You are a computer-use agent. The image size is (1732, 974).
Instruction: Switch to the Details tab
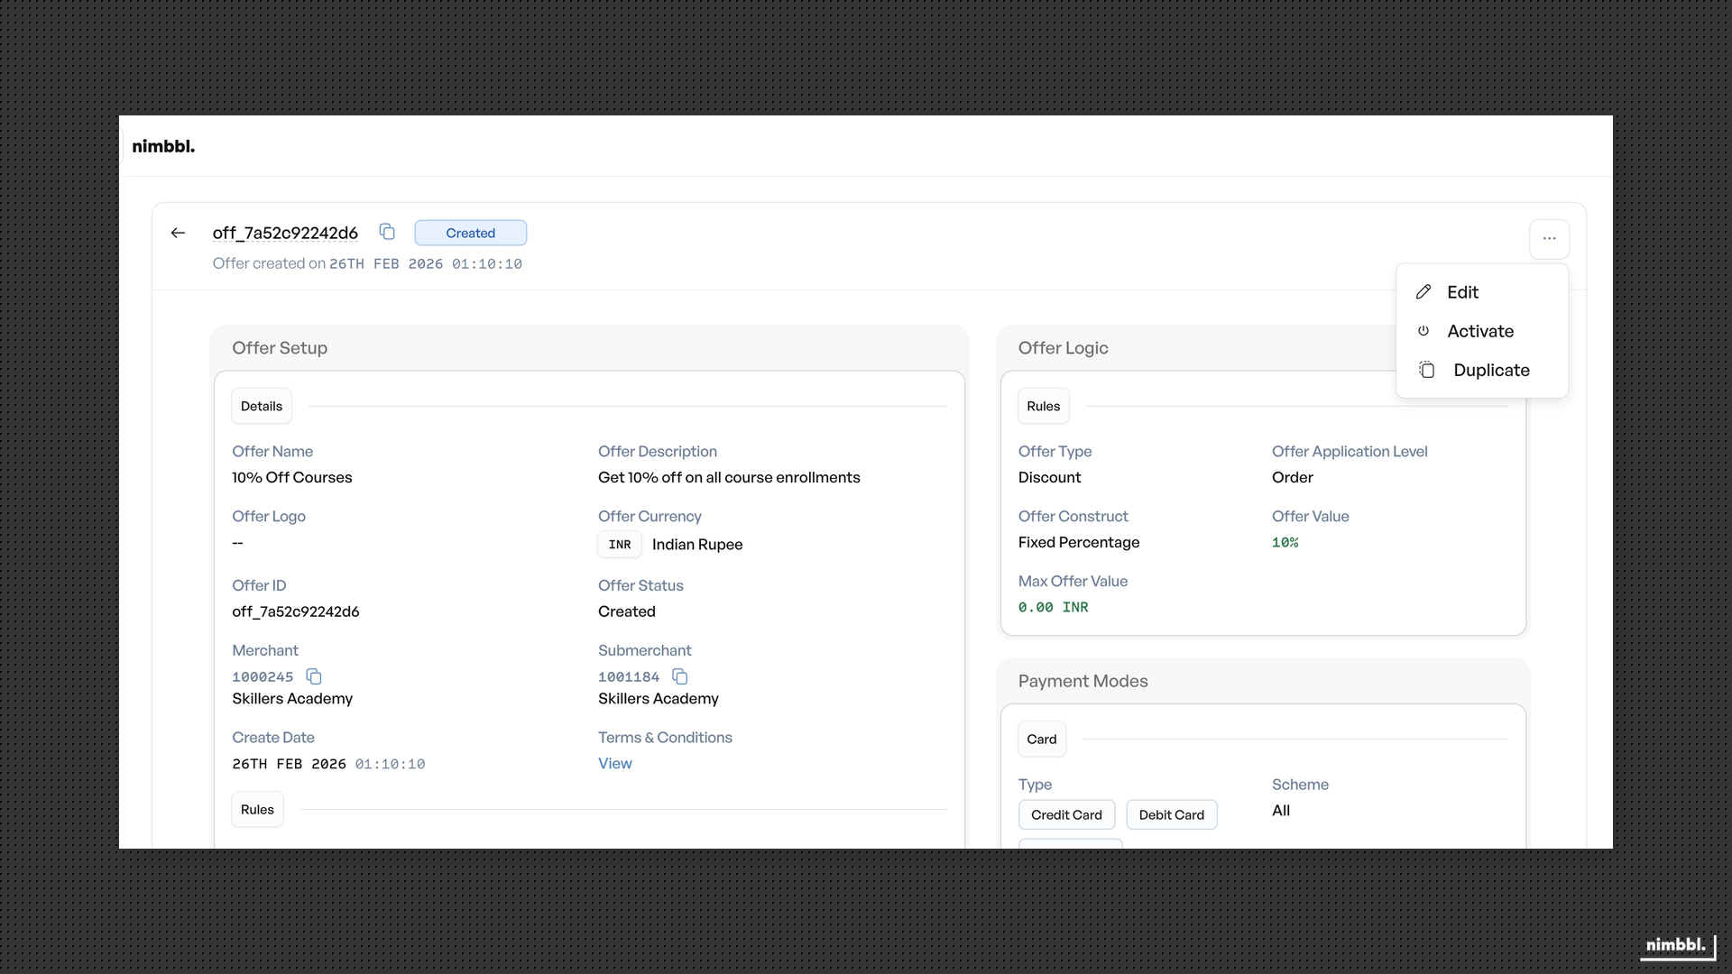(x=261, y=406)
